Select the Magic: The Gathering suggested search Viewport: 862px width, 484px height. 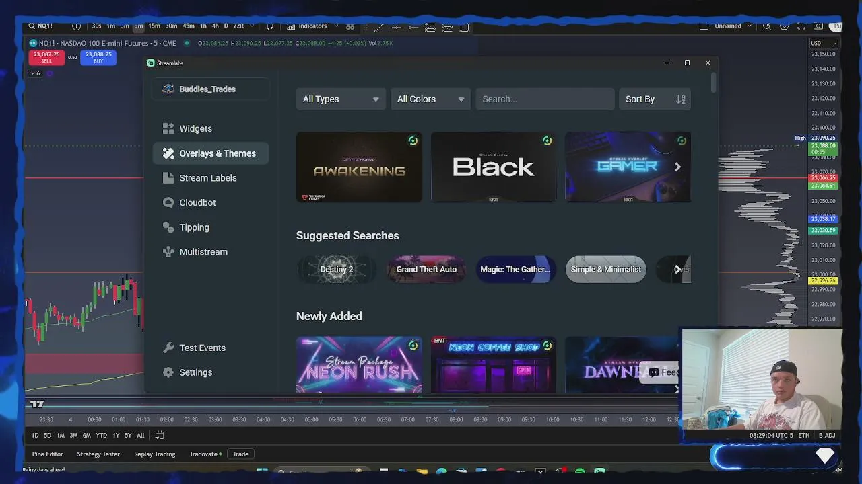tap(516, 270)
